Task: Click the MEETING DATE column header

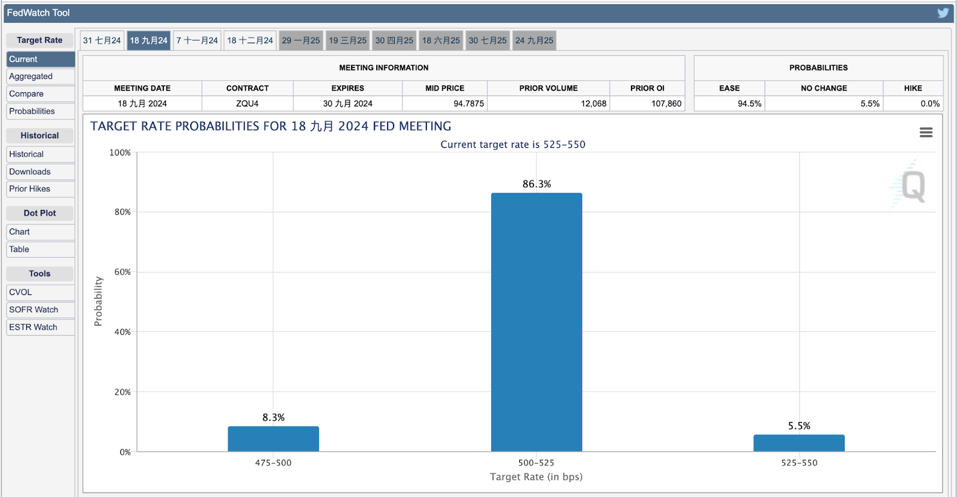Action: coord(142,88)
